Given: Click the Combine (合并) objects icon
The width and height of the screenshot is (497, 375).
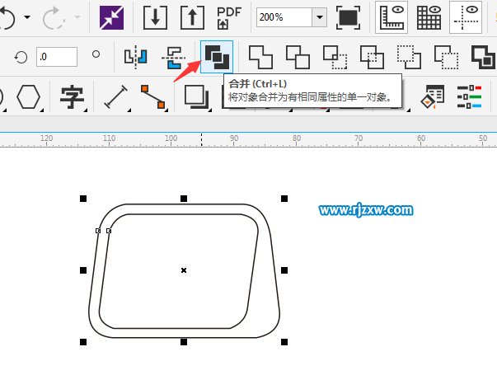Looking at the screenshot, I should (x=217, y=57).
